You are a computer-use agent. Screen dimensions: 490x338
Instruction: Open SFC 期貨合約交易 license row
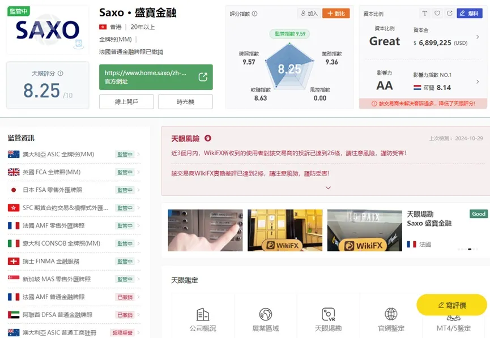point(74,208)
